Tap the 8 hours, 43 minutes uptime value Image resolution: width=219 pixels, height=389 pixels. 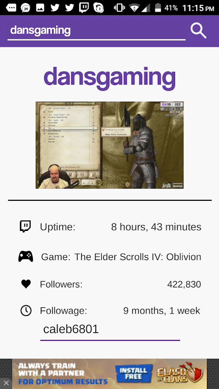(156, 227)
